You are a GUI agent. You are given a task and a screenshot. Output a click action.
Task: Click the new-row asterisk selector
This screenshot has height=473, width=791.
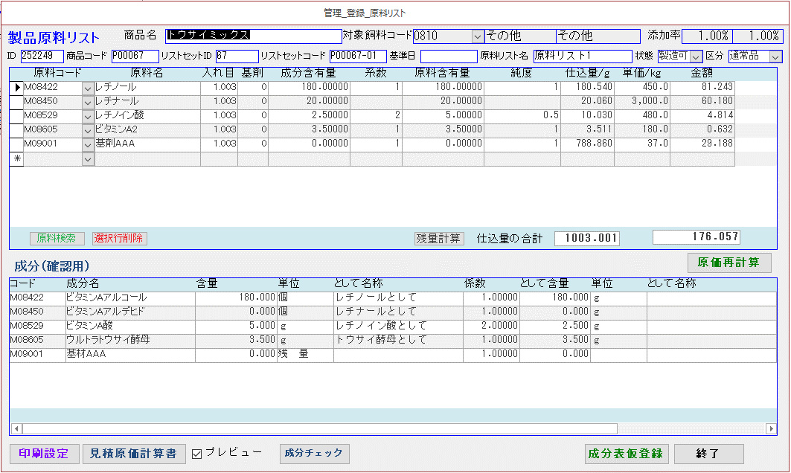click(x=16, y=159)
